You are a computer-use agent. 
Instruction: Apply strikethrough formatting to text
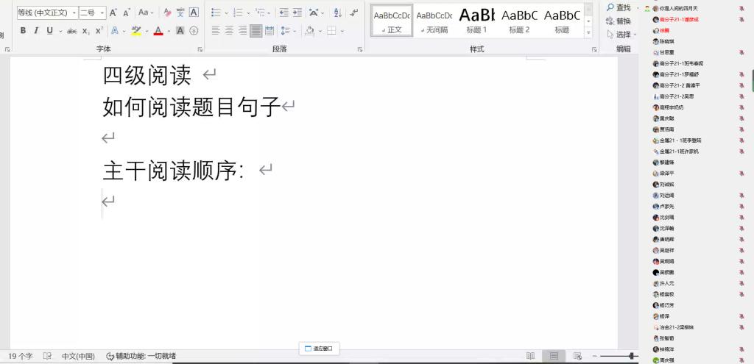coord(71,31)
